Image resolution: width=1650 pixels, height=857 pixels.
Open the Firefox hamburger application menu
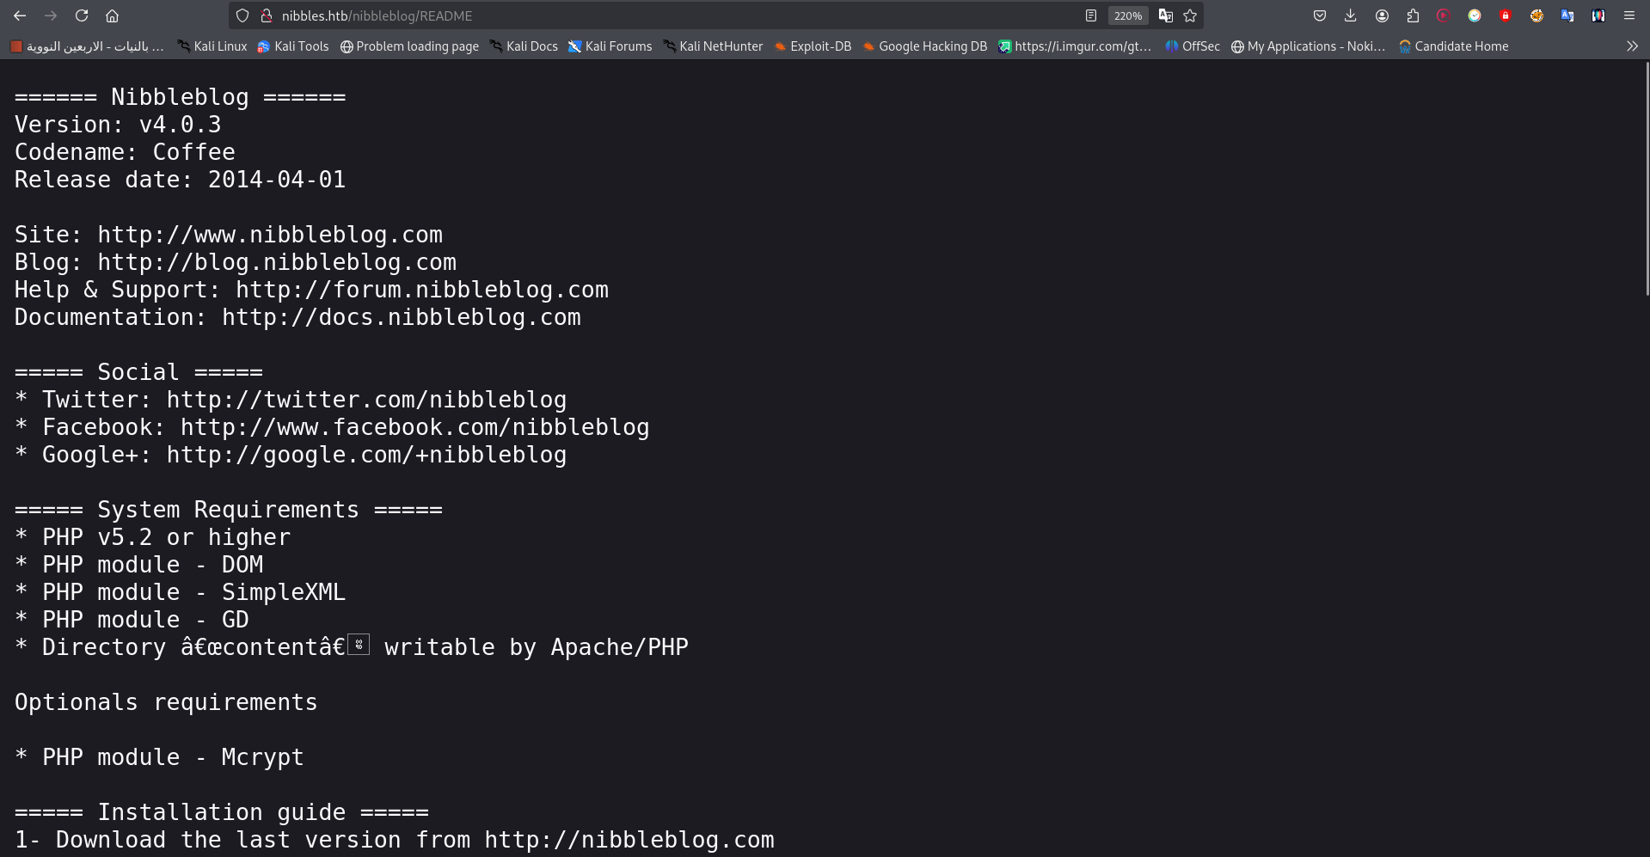tap(1629, 15)
